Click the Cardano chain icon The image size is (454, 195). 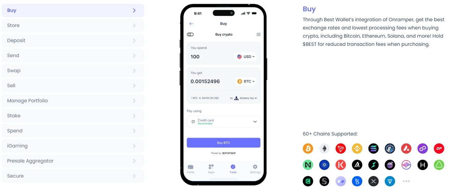coord(324,165)
